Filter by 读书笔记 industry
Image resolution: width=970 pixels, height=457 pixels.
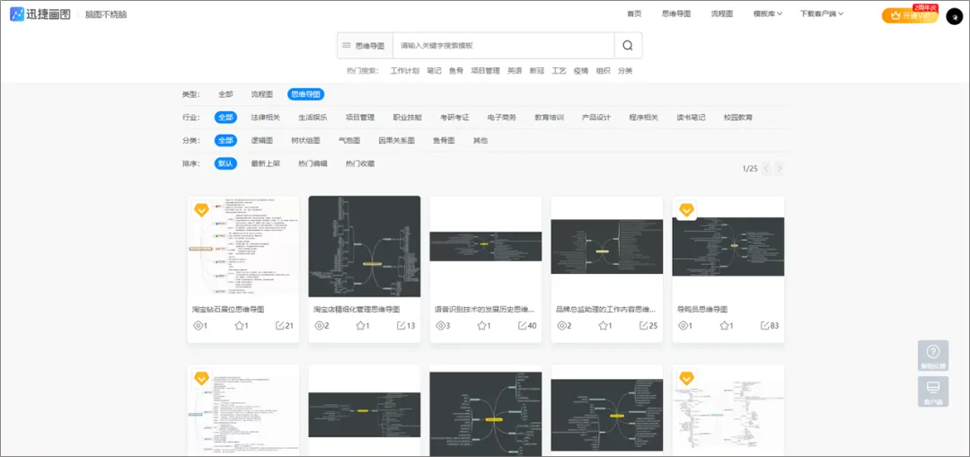[x=691, y=117]
